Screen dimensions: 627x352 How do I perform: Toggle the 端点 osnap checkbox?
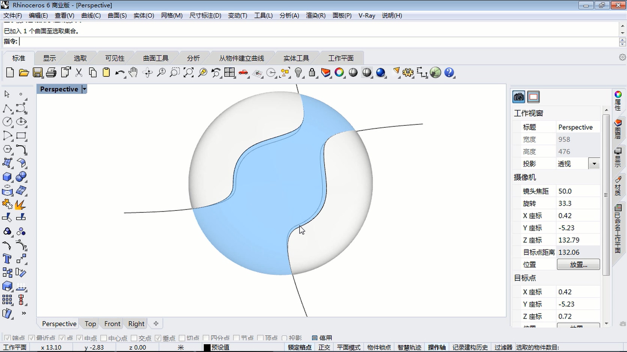click(x=7, y=338)
